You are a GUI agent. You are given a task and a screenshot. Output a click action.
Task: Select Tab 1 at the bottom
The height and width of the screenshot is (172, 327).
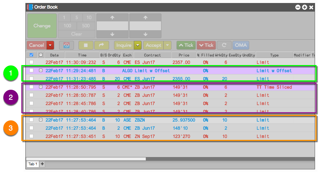point(33,164)
